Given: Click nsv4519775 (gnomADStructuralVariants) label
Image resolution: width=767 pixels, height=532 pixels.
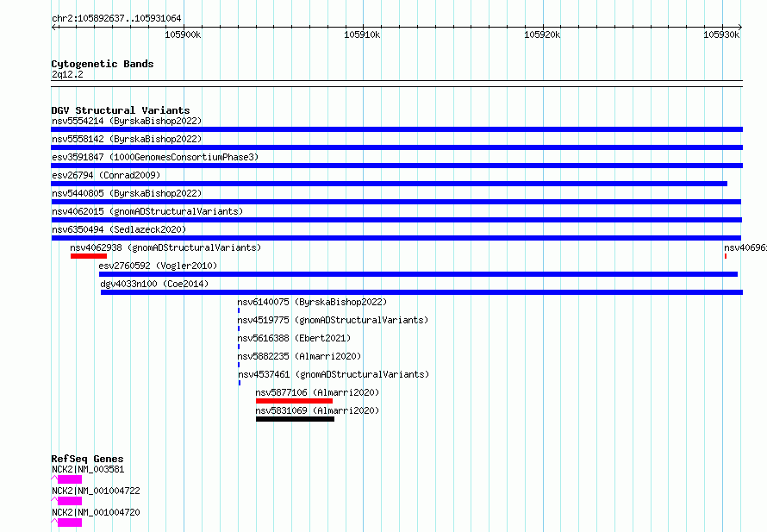Looking at the screenshot, I should [x=333, y=320].
